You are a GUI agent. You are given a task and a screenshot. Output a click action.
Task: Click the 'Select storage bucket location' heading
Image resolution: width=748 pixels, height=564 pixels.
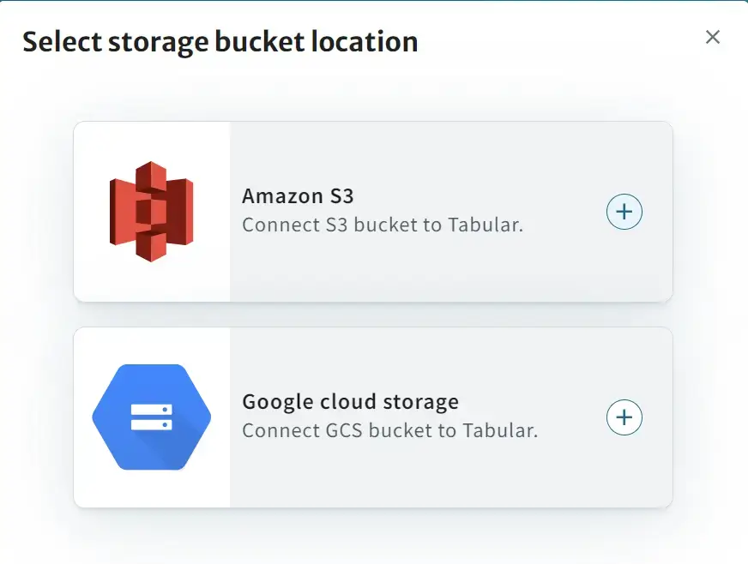[x=220, y=42]
